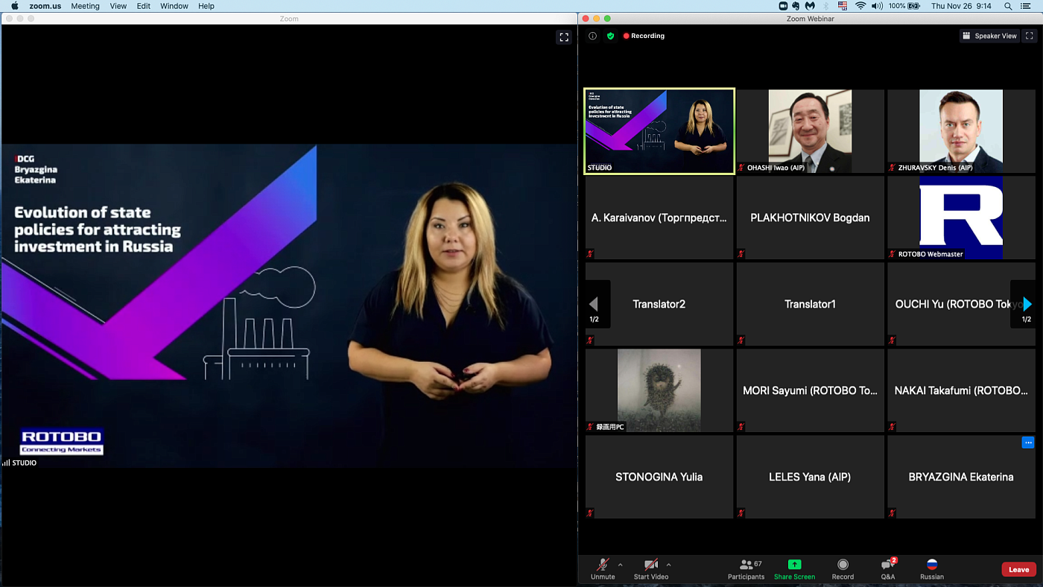Open Spotlight search
Image resolution: width=1043 pixels, height=587 pixels.
click(1008, 6)
